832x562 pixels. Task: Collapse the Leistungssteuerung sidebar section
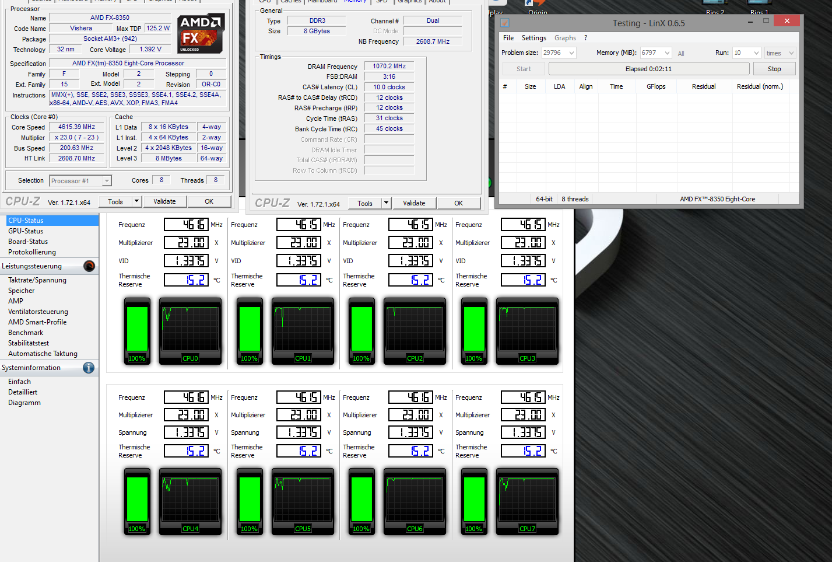coord(50,266)
